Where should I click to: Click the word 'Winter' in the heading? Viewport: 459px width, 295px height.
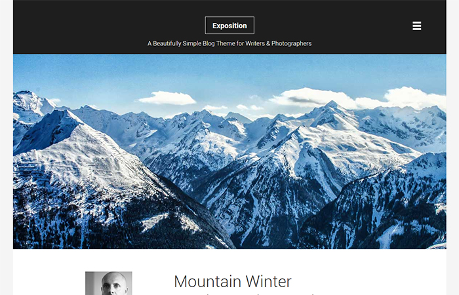coord(268,281)
